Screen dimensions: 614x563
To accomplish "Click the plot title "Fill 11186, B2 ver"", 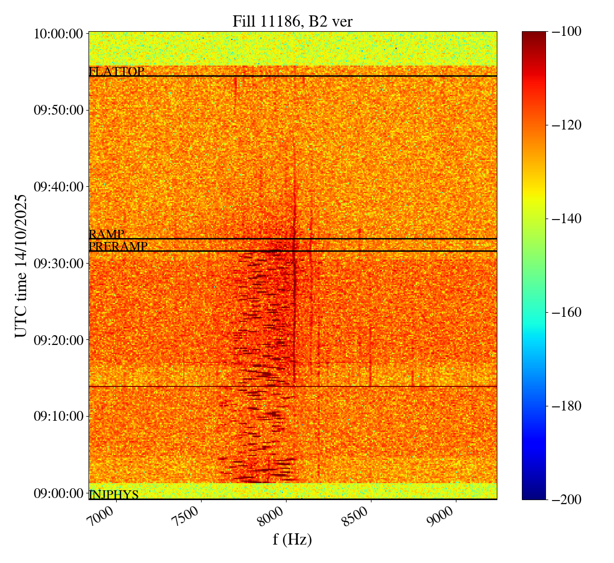I will pos(292,21).
